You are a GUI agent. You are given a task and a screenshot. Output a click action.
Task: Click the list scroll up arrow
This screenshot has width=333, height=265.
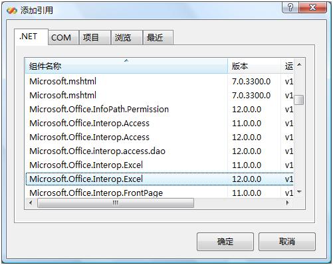point(299,64)
